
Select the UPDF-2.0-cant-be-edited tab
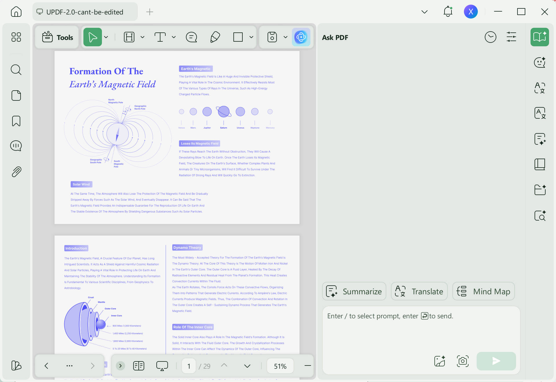[x=85, y=12]
